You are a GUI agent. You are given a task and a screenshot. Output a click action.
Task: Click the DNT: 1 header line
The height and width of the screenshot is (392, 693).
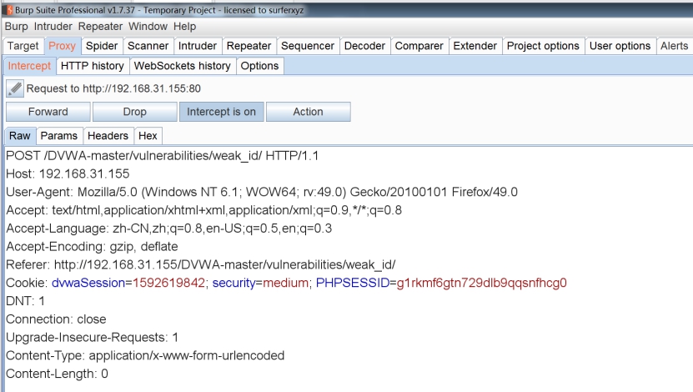tap(25, 301)
